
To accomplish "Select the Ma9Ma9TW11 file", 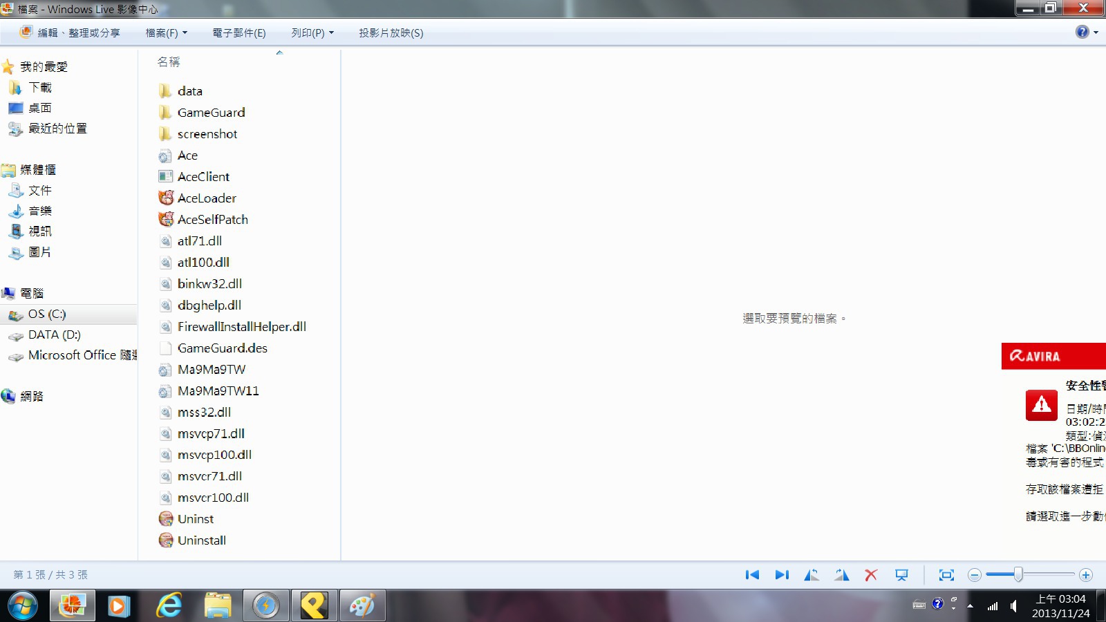I will pyautogui.click(x=218, y=391).
